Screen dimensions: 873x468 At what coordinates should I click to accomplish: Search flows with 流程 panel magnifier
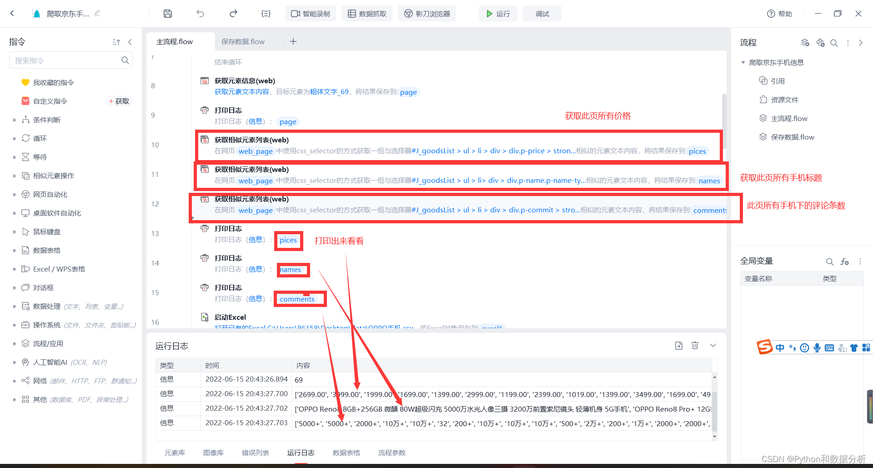[834, 43]
